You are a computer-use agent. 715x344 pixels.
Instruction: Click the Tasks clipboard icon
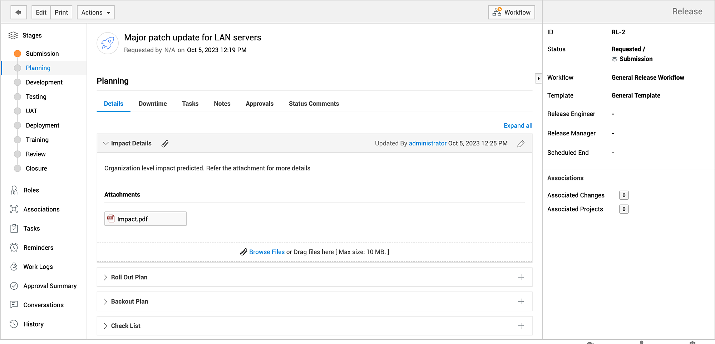coord(14,228)
